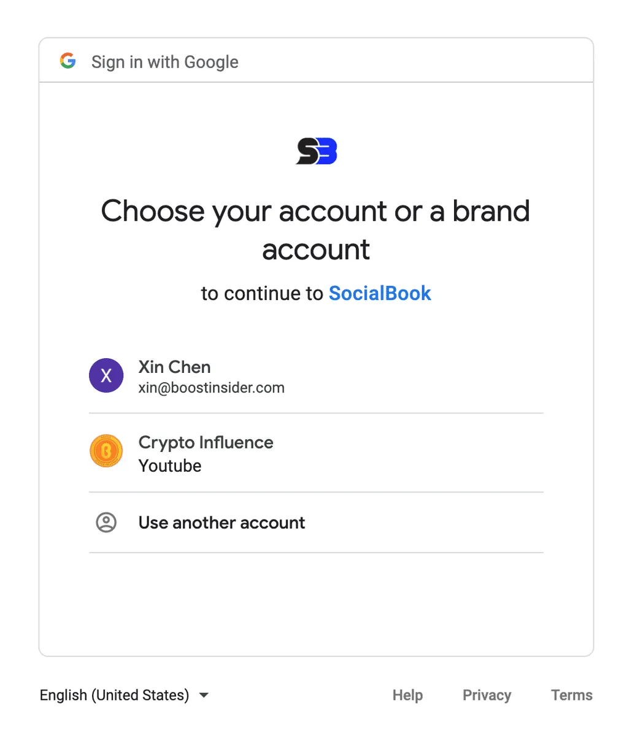
Task: Click the SocialBook SB logo
Action: (317, 151)
